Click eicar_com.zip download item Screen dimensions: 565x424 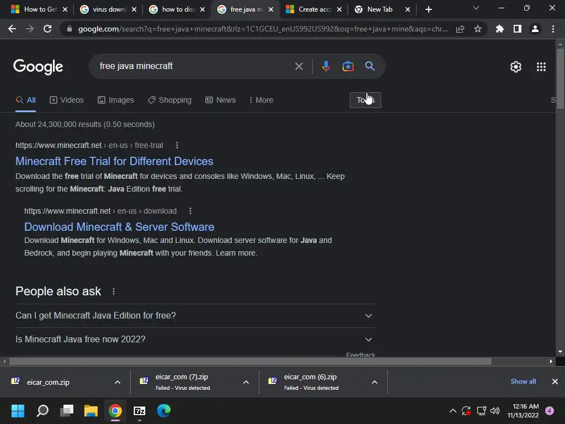[48, 382]
